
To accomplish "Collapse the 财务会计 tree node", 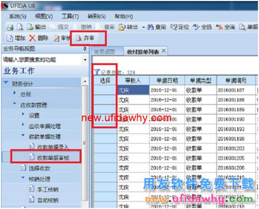I will pos(6,82).
